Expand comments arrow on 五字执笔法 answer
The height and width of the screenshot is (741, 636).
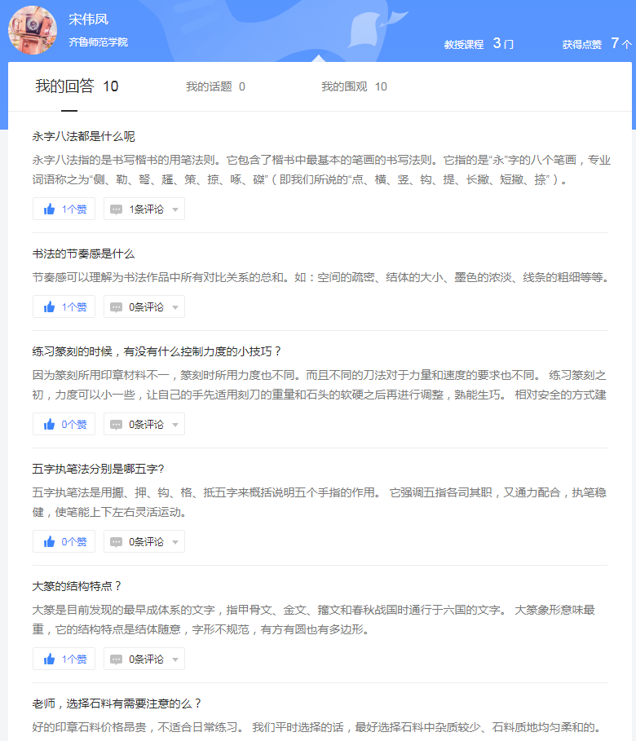pos(174,542)
